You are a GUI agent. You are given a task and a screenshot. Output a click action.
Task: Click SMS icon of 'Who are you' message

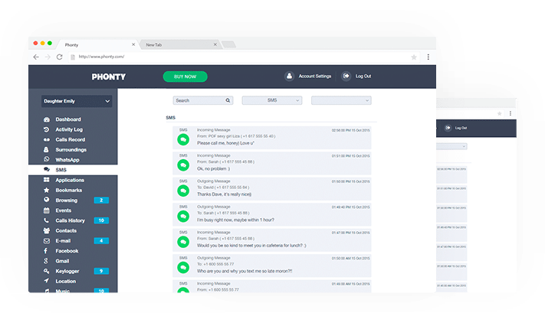click(183, 268)
